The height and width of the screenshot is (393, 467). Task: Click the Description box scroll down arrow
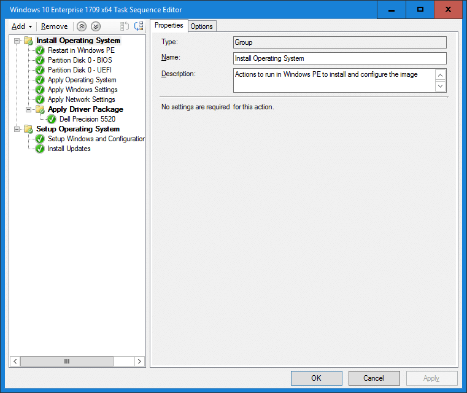440,87
